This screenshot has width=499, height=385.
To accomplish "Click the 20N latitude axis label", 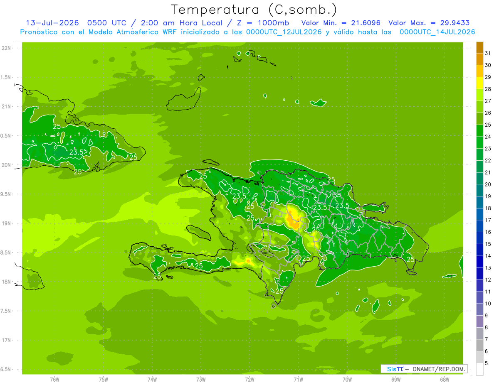I will tap(7, 165).
